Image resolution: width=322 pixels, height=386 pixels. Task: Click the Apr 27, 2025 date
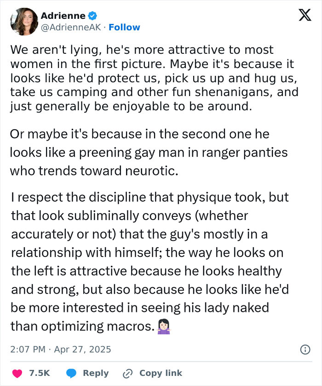(83, 350)
